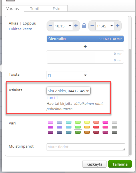Pick the salmon swatch in top row

coord(96,122)
